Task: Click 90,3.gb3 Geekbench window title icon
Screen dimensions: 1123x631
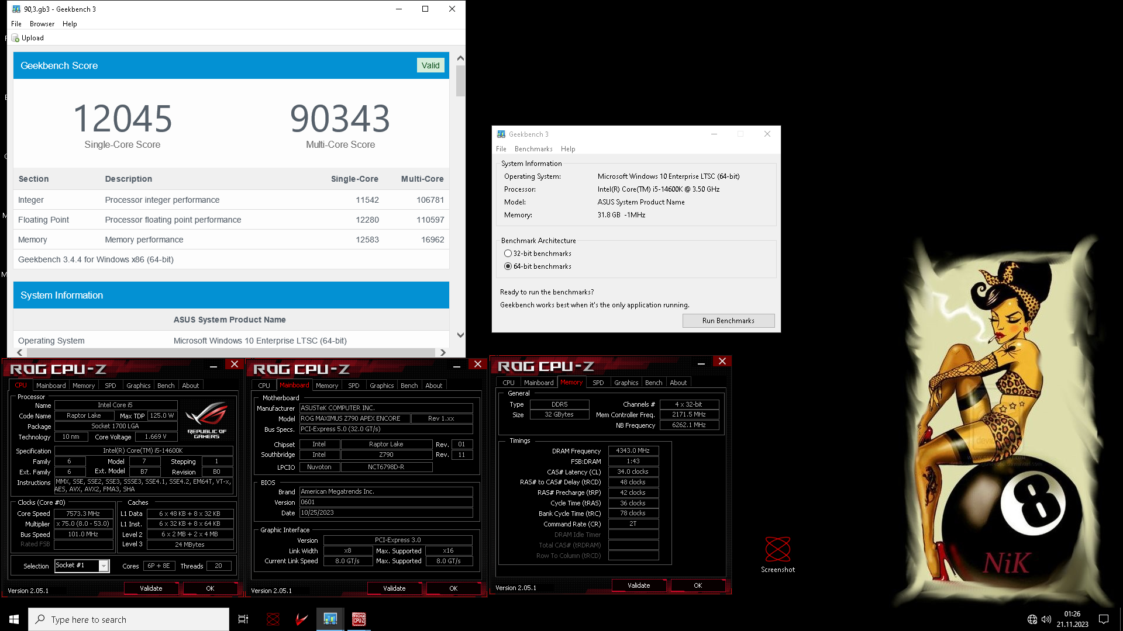Action: [x=16, y=9]
